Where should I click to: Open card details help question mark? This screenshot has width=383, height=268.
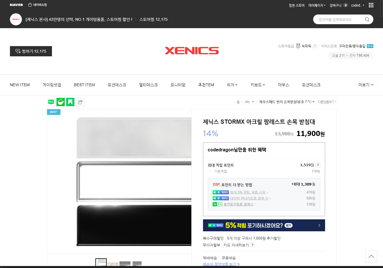click(253, 245)
